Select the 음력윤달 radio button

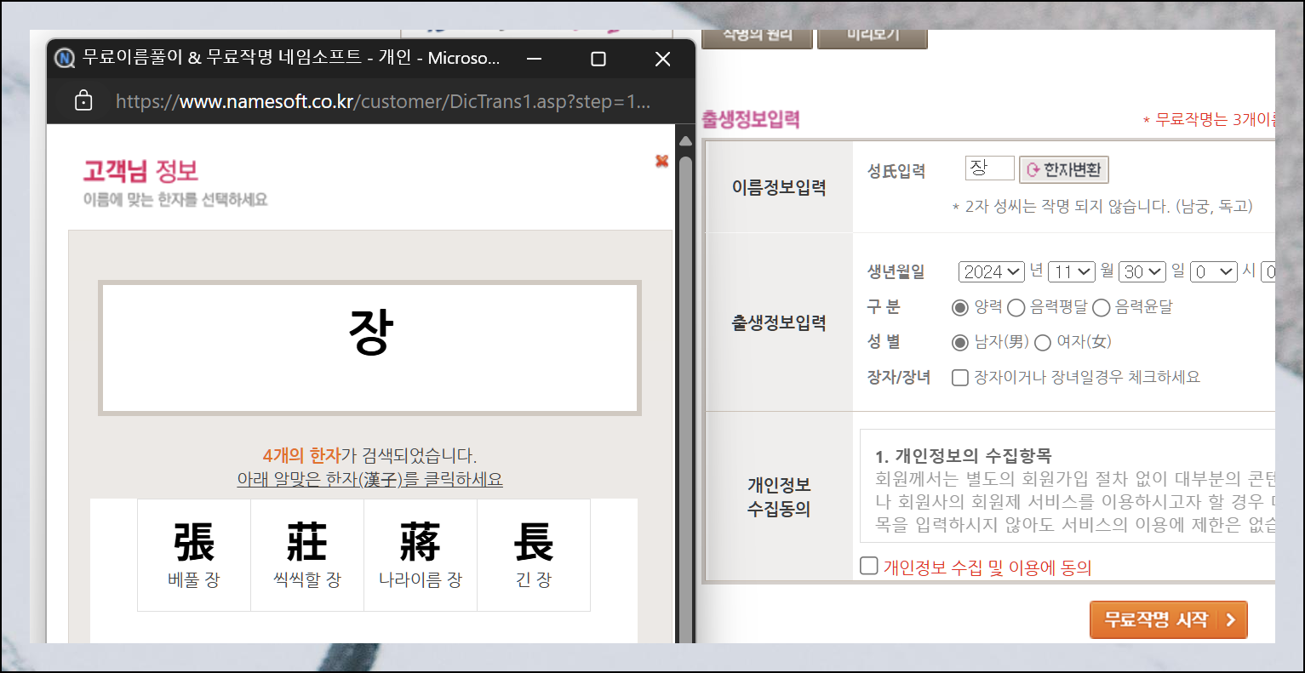(1102, 307)
